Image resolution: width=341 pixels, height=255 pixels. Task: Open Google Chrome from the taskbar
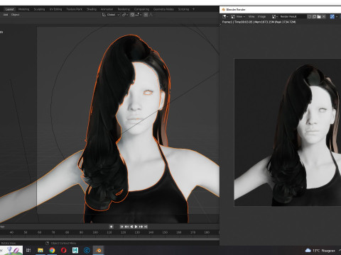[x=52, y=250]
